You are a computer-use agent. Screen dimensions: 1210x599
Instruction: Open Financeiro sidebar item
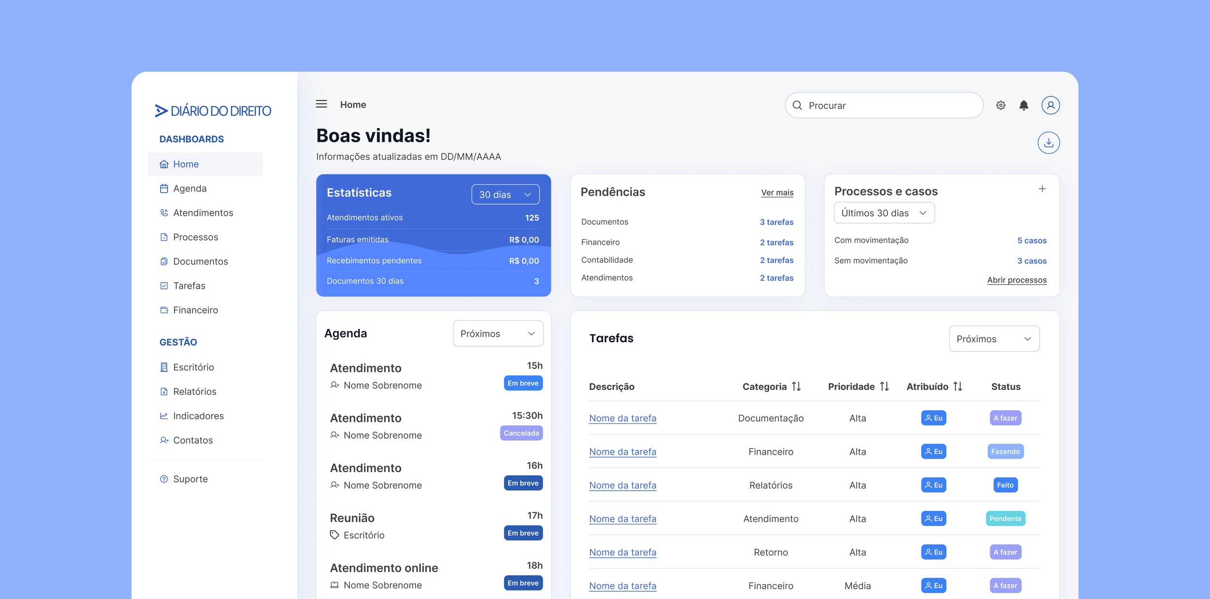(195, 310)
